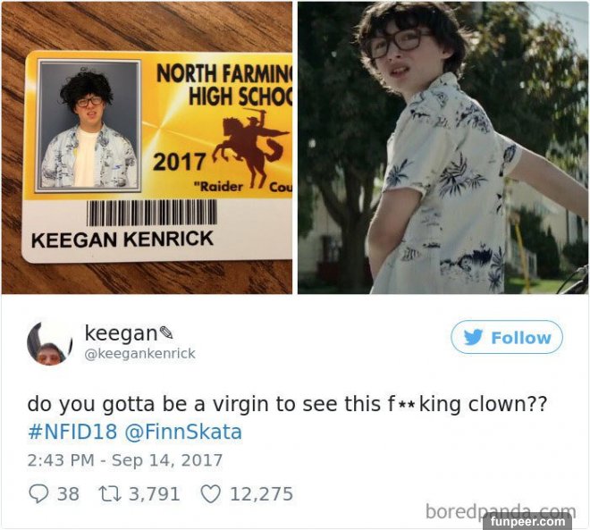The width and height of the screenshot is (590, 530).
Task: Click the pencil emoji beside keegan
Action: 166,332
